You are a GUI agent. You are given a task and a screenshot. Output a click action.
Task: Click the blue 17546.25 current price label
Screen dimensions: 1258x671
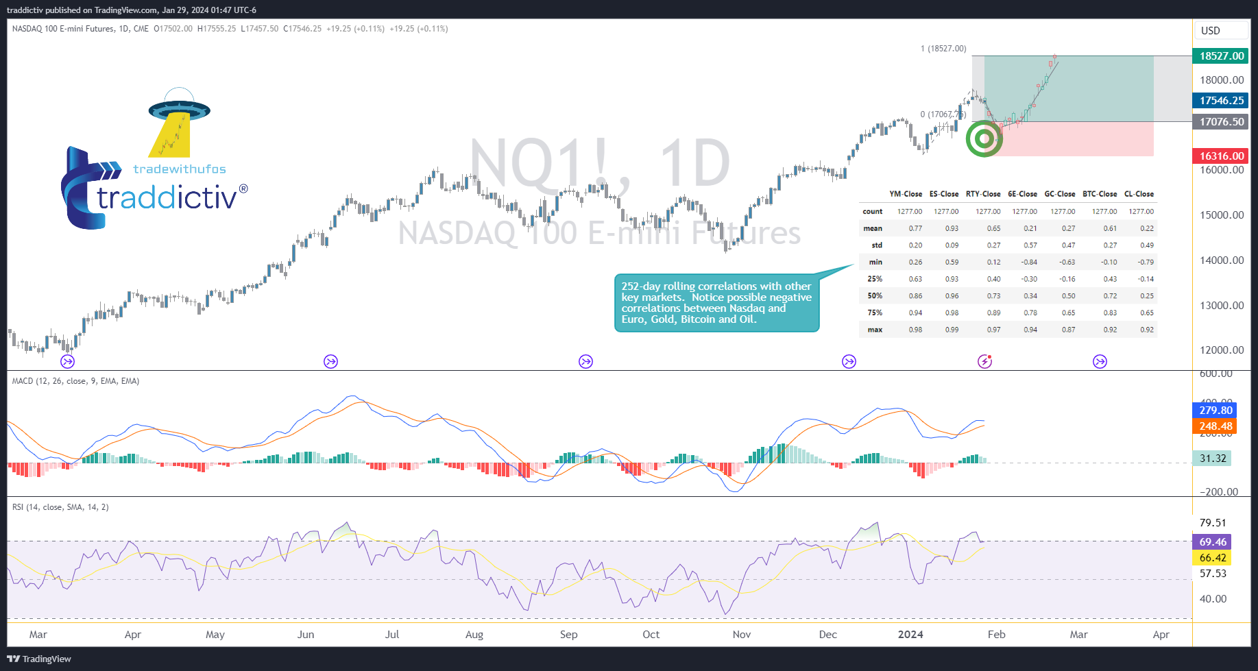1221,101
